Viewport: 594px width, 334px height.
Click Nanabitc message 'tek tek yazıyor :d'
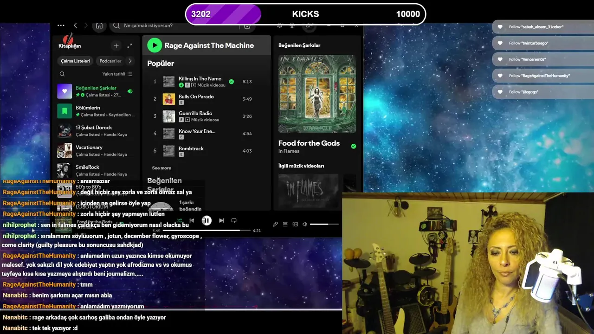tap(55, 328)
